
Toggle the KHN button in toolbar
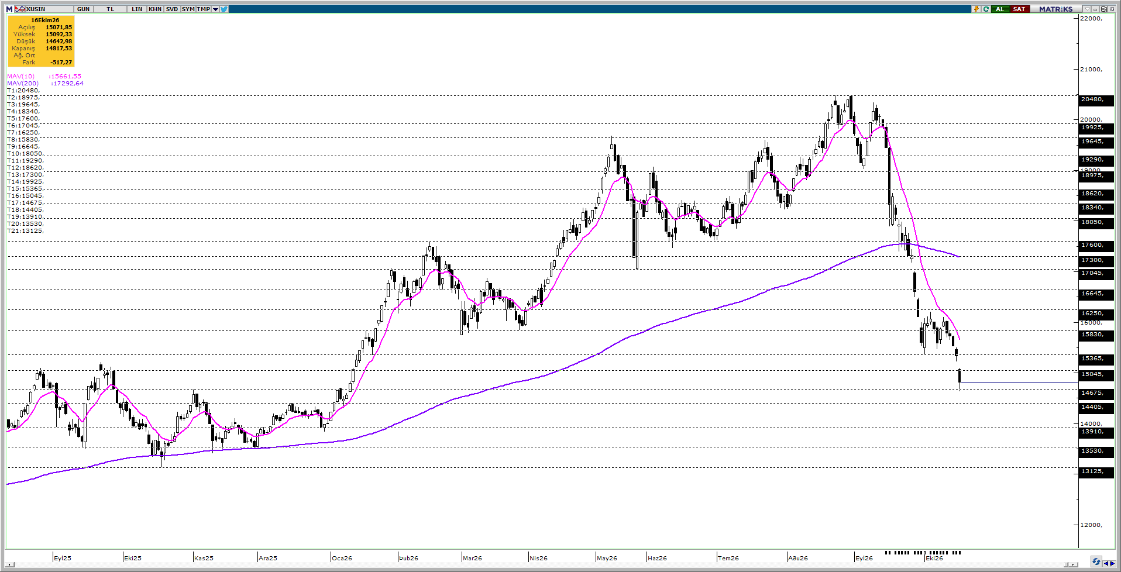[x=155, y=9]
